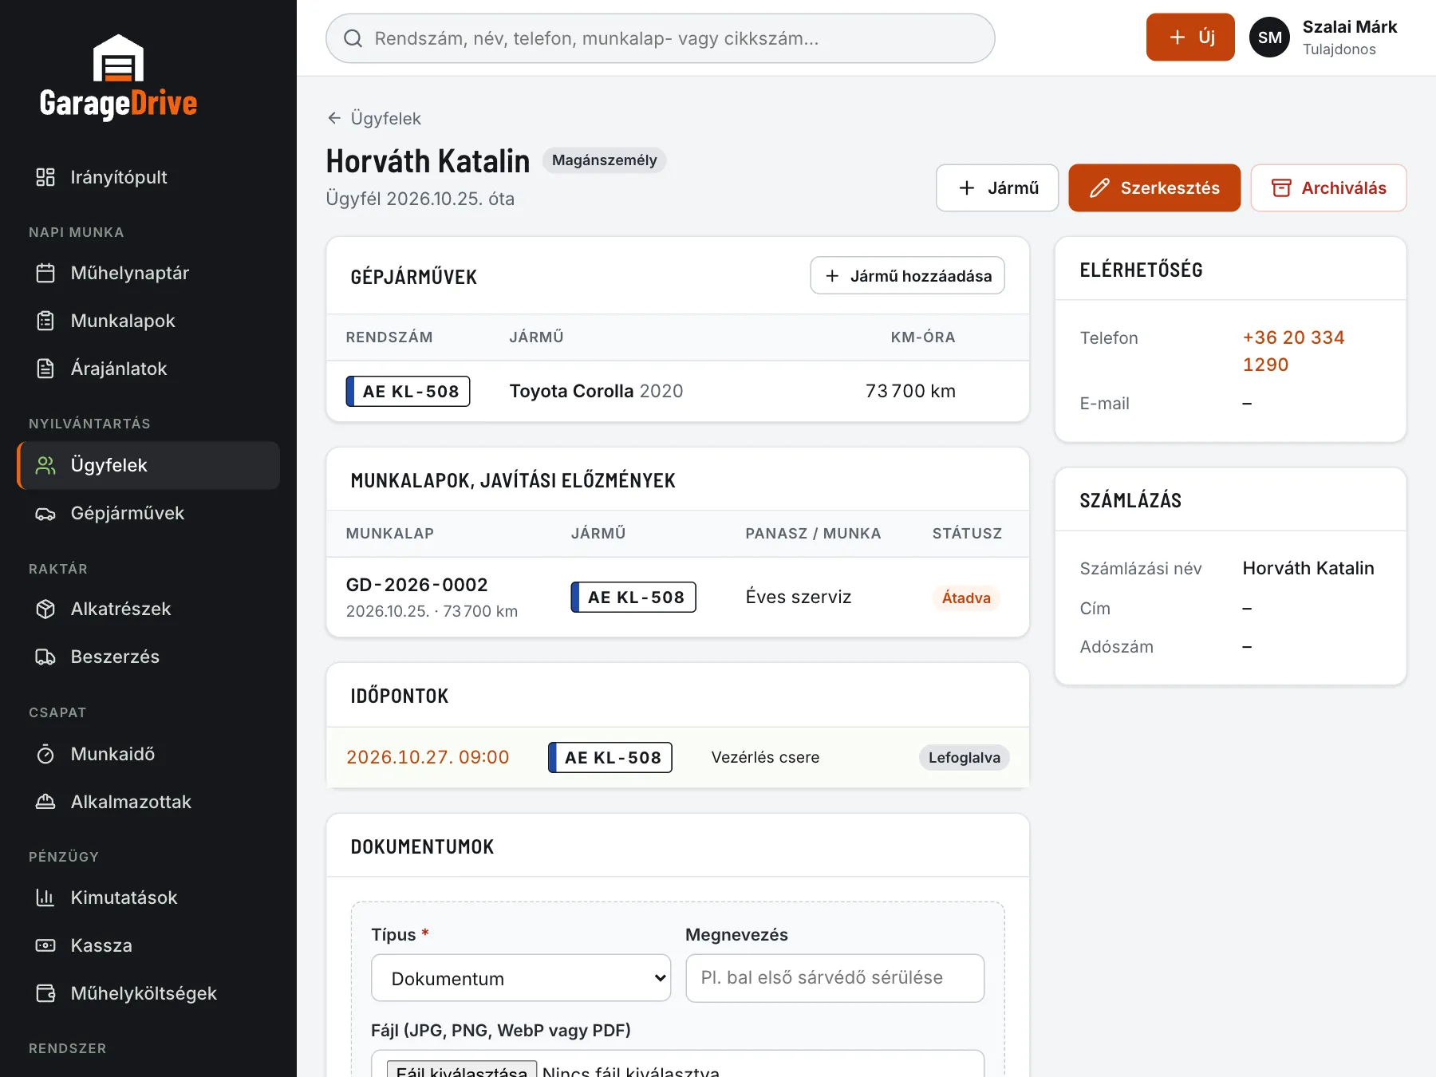Click the Munkalapok clipboard icon
1436x1077 pixels.
tap(45, 321)
